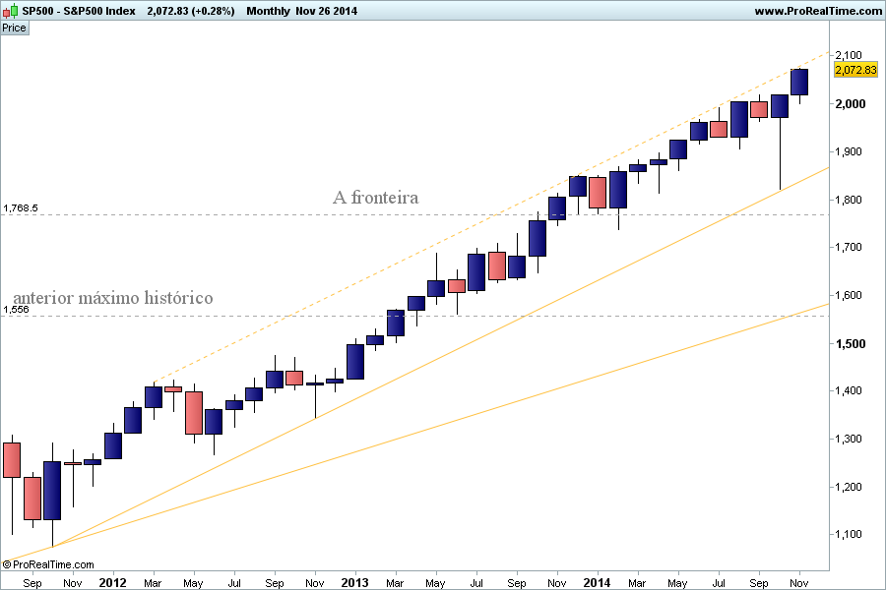Click the SP500 - S&P500 Index title
Image resolution: width=886 pixels, height=590 pixels.
79,11
